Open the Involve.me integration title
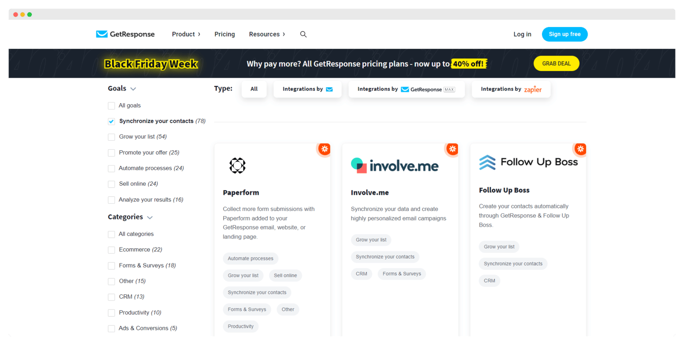 click(x=370, y=192)
